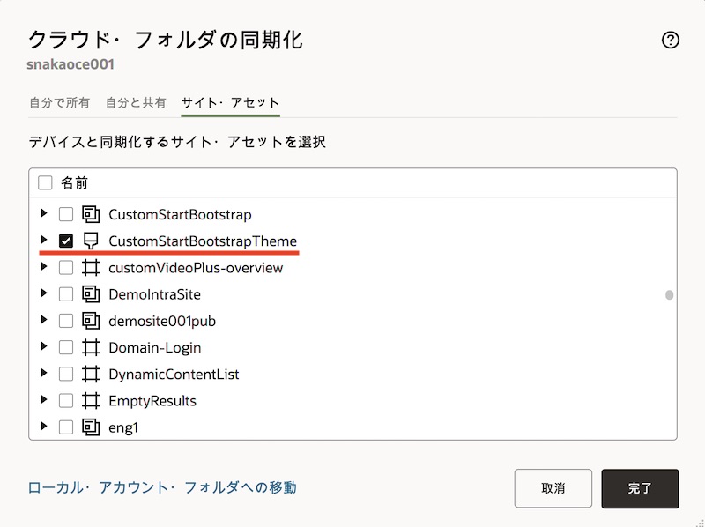Click the site icon beside CustomStartBootstrap
Viewport: 705px width, 527px height.
[90, 214]
